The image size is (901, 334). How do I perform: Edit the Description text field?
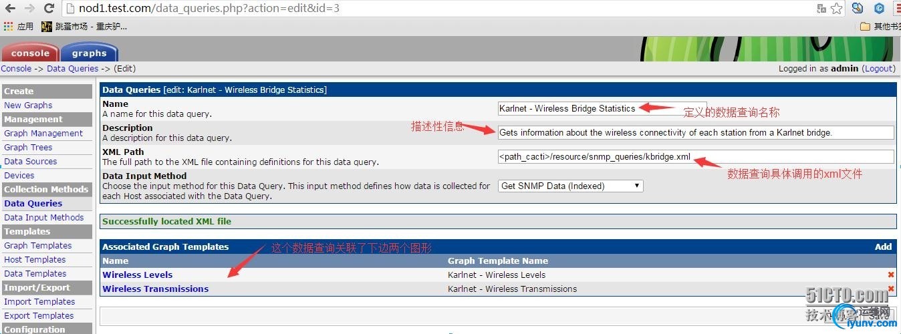point(696,132)
